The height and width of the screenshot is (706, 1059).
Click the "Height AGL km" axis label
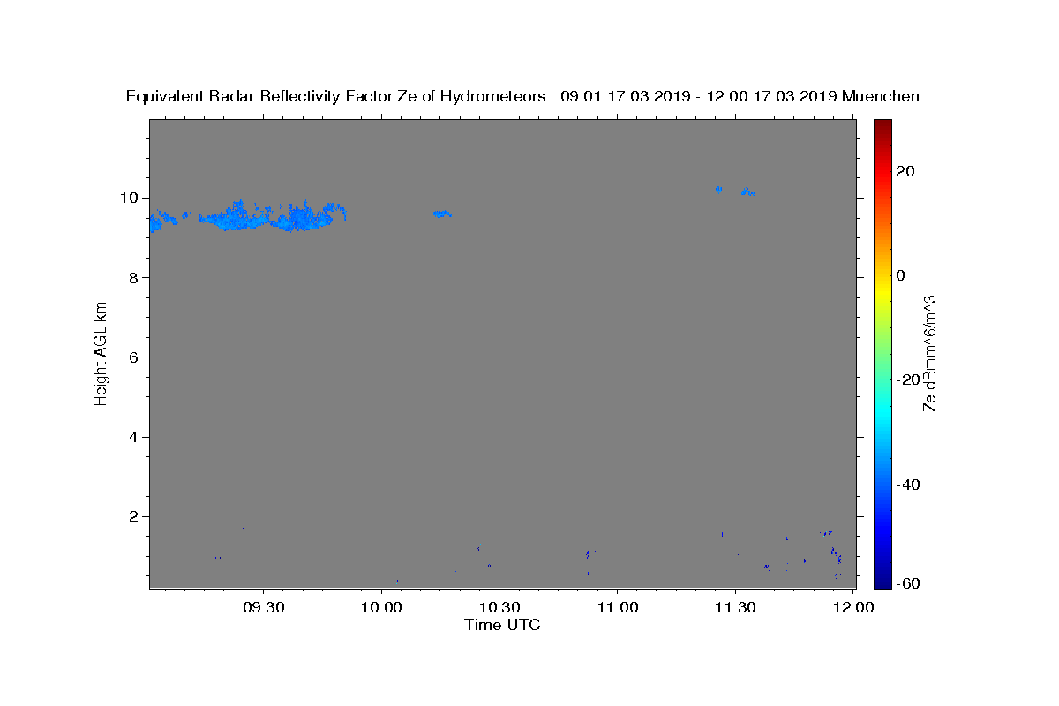tap(101, 352)
